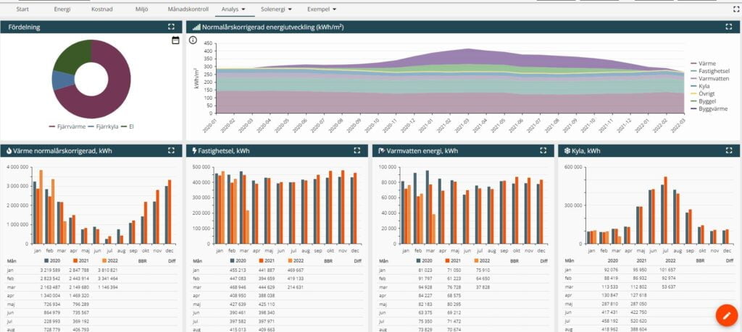Maximize the Normalårskorrigerad energiutveckling chart
The image size is (742, 332).
click(729, 27)
